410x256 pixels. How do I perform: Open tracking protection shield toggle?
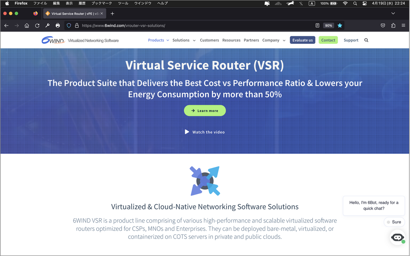(69, 25)
